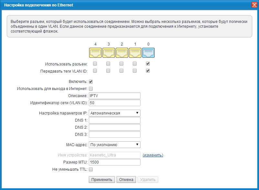Enable 'Использовать разъем' for port 4
The image size is (259, 190).
click(95, 64)
